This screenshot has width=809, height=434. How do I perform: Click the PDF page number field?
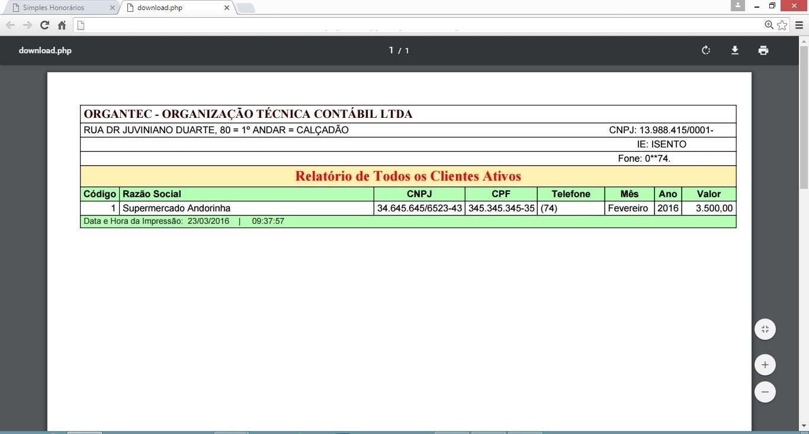click(x=391, y=50)
